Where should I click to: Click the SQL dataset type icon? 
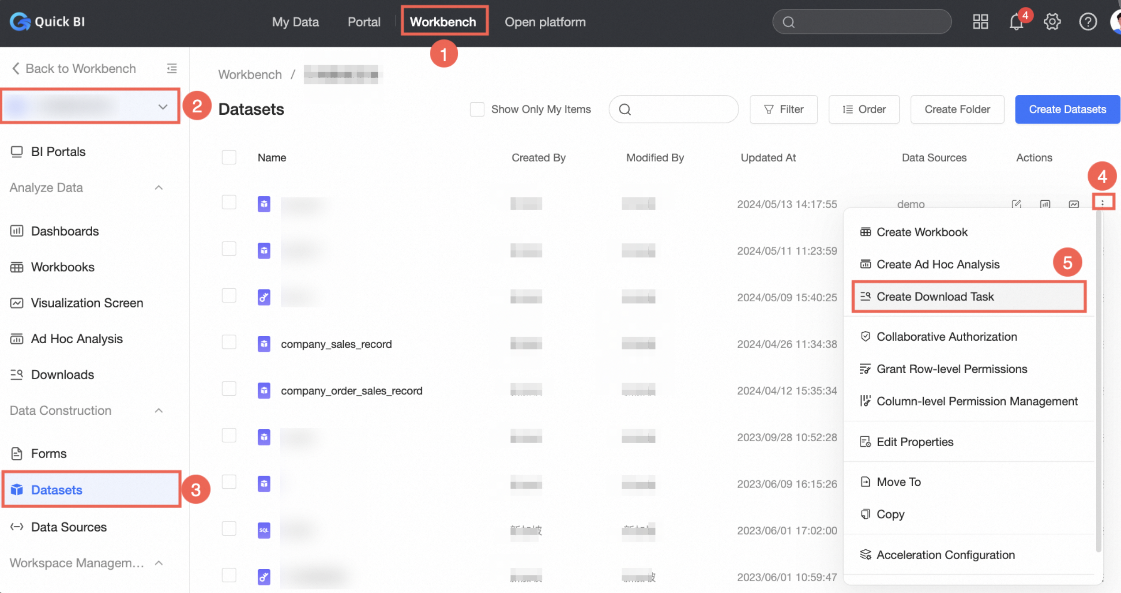pyautogui.click(x=264, y=530)
